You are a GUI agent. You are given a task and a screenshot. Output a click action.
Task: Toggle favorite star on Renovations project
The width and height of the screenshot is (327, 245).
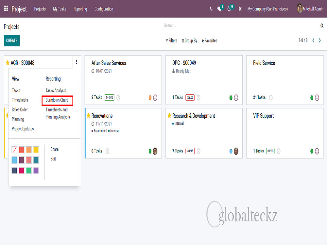click(88, 115)
